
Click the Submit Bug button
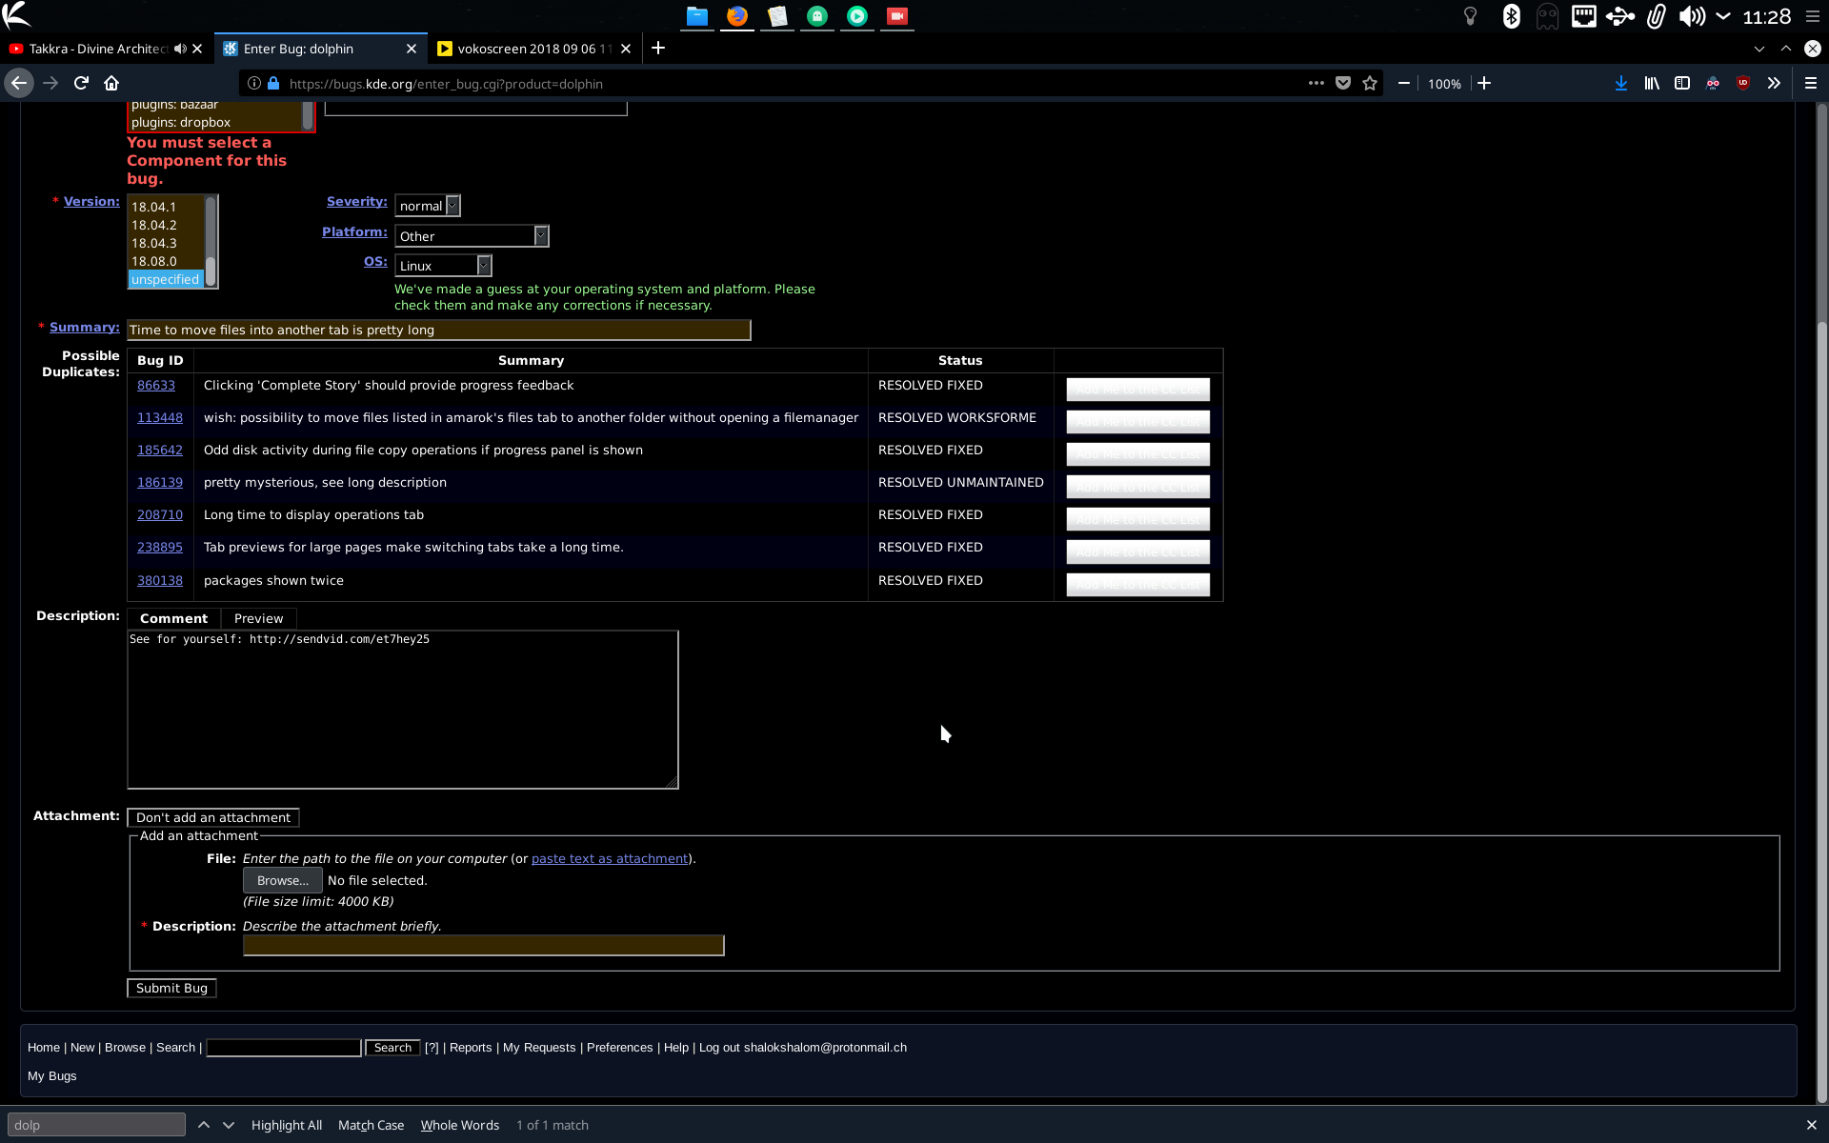pos(171,988)
